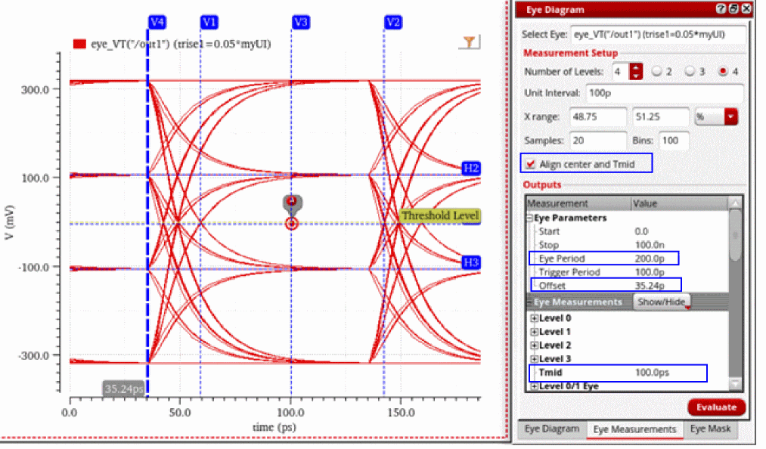
Task: Select the H2 horizontal marker label
Action: (471, 169)
